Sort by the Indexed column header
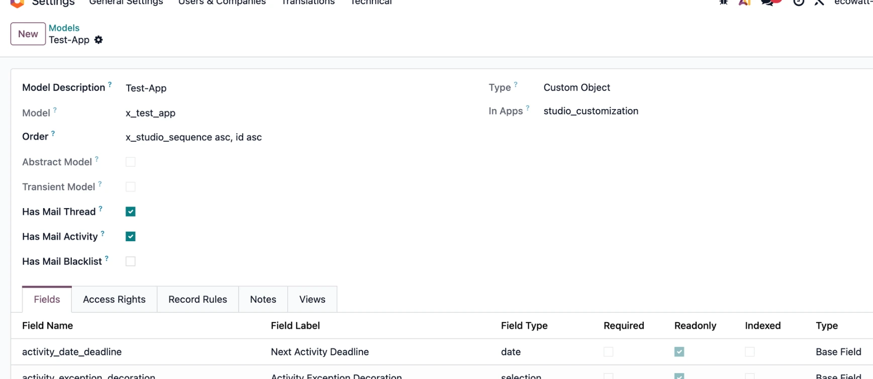 [x=762, y=326]
